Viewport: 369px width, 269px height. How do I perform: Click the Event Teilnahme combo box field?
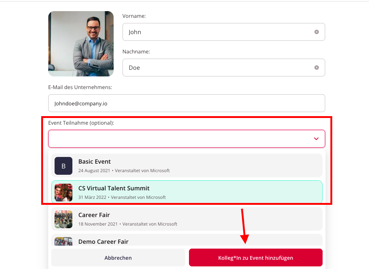pos(187,139)
